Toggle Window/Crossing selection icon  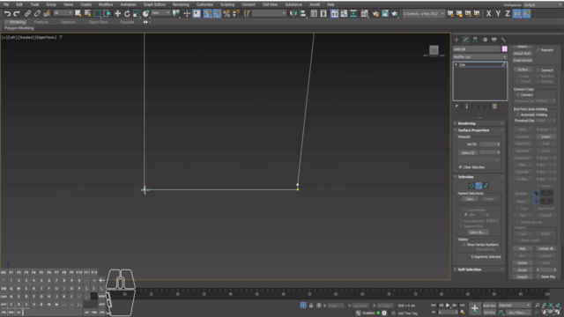pos(107,14)
